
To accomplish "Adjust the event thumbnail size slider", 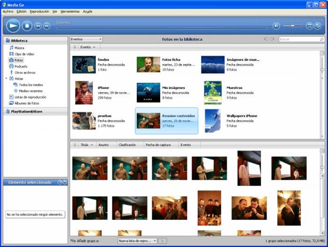I will coord(322,70).
